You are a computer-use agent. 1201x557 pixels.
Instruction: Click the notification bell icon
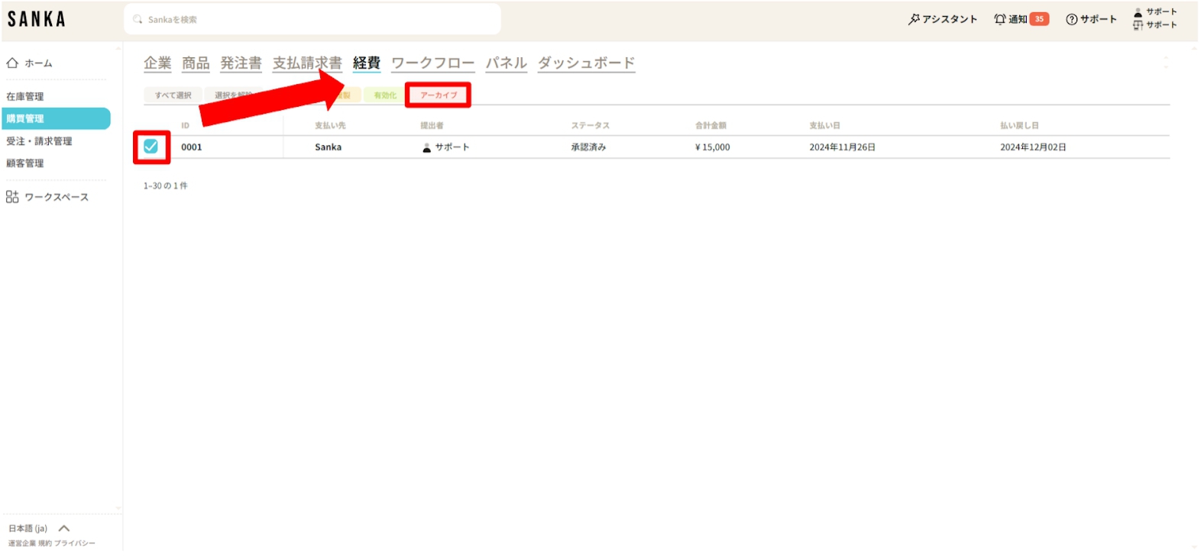[x=1000, y=19]
